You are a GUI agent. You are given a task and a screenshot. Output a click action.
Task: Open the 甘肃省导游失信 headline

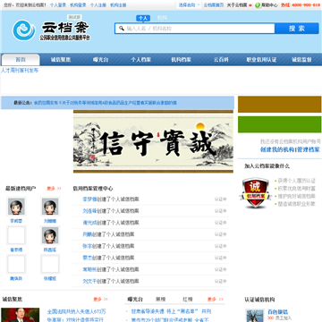(x=171, y=311)
